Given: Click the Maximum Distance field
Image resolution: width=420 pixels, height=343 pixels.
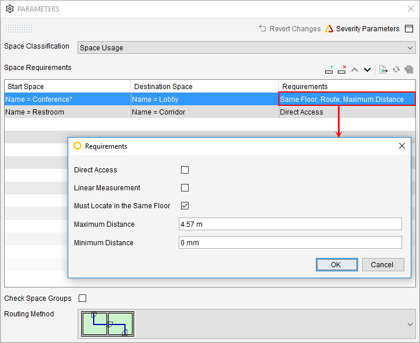Looking at the screenshot, I should click(290, 224).
